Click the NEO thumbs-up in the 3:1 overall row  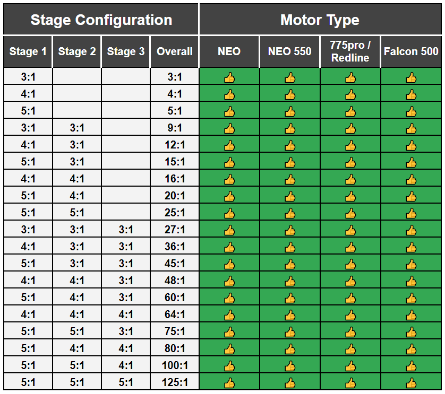(229, 78)
